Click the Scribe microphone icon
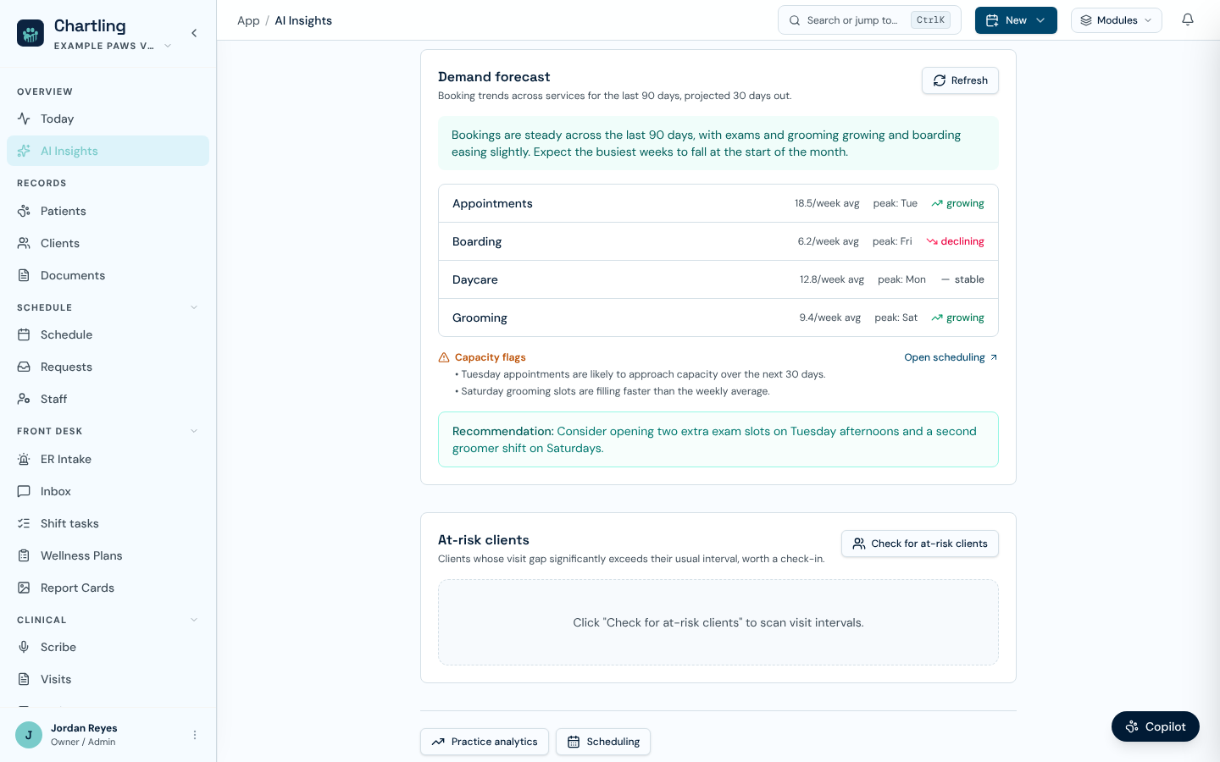Image resolution: width=1220 pixels, height=762 pixels. coord(24,647)
